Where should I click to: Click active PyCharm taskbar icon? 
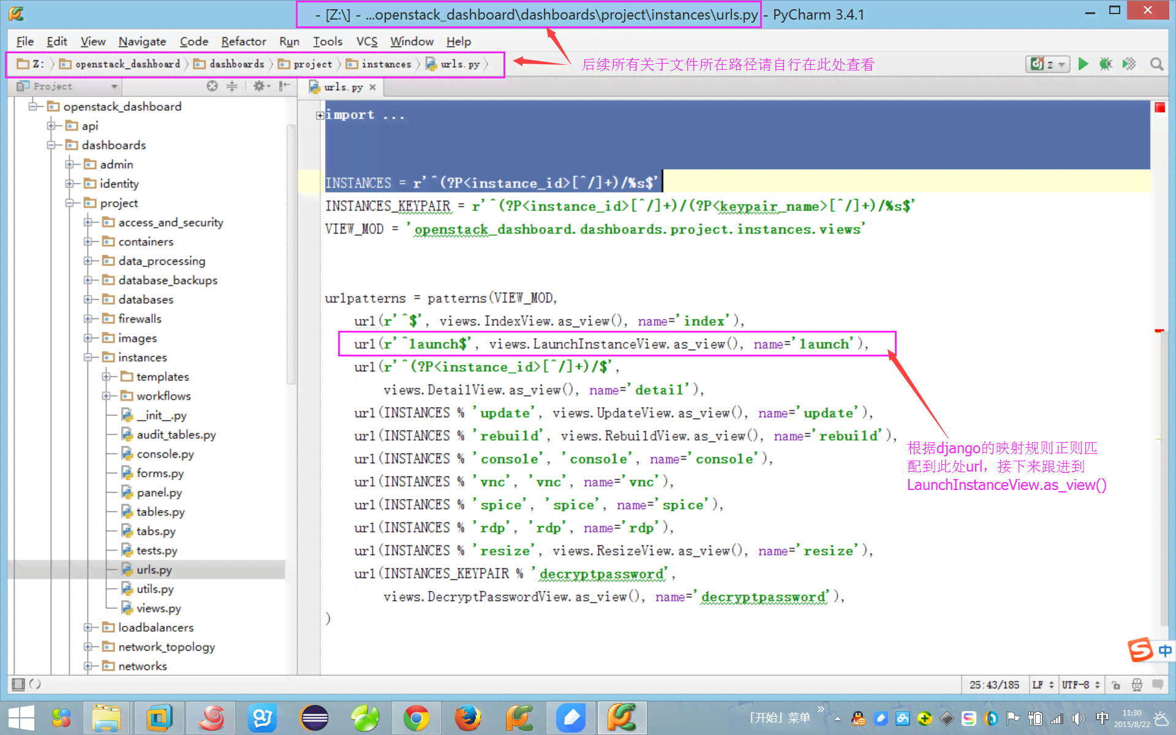pyautogui.click(x=622, y=718)
